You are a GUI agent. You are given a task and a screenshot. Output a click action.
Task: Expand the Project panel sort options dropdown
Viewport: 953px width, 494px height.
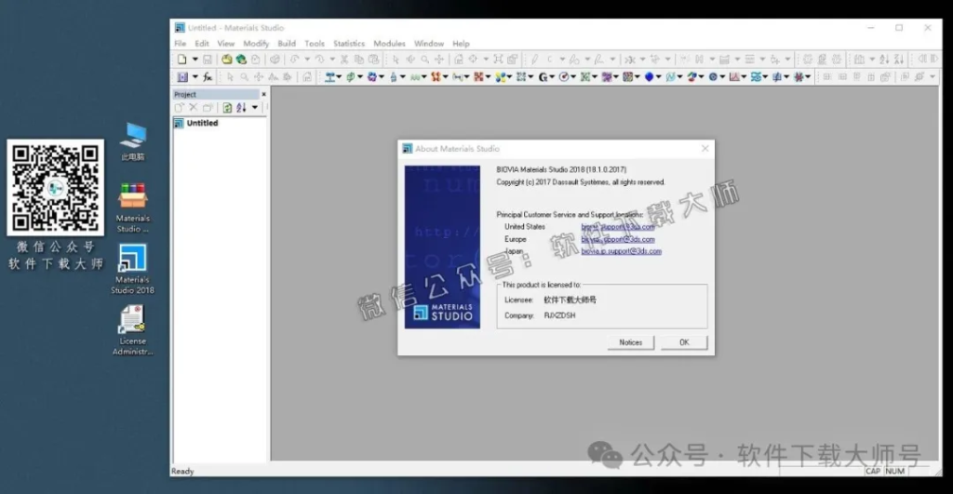pyautogui.click(x=255, y=108)
